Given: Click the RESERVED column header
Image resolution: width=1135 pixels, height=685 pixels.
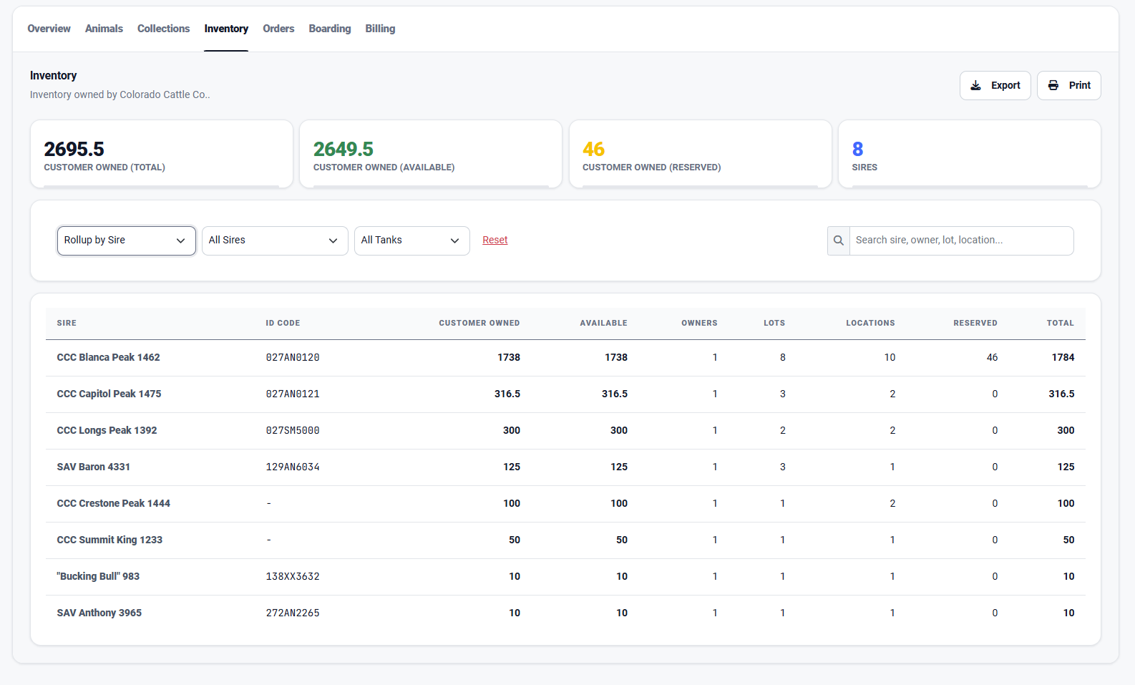Looking at the screenshot, I should (x=975, y=323).
